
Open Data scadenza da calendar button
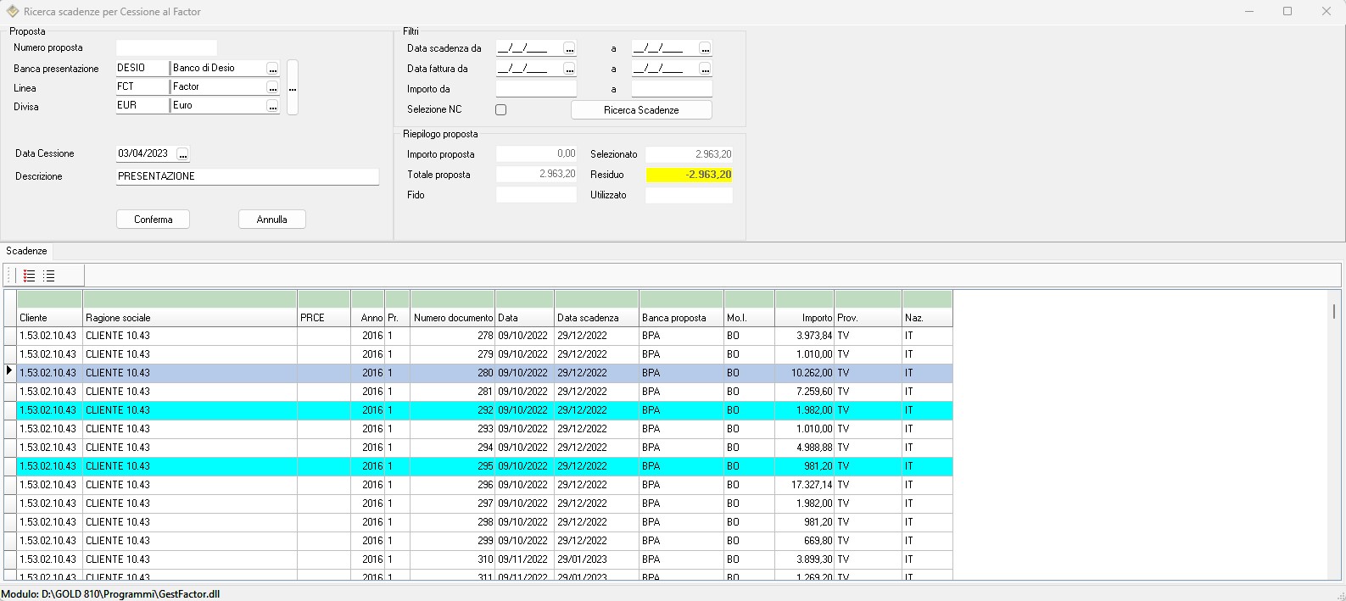point(569,48)
